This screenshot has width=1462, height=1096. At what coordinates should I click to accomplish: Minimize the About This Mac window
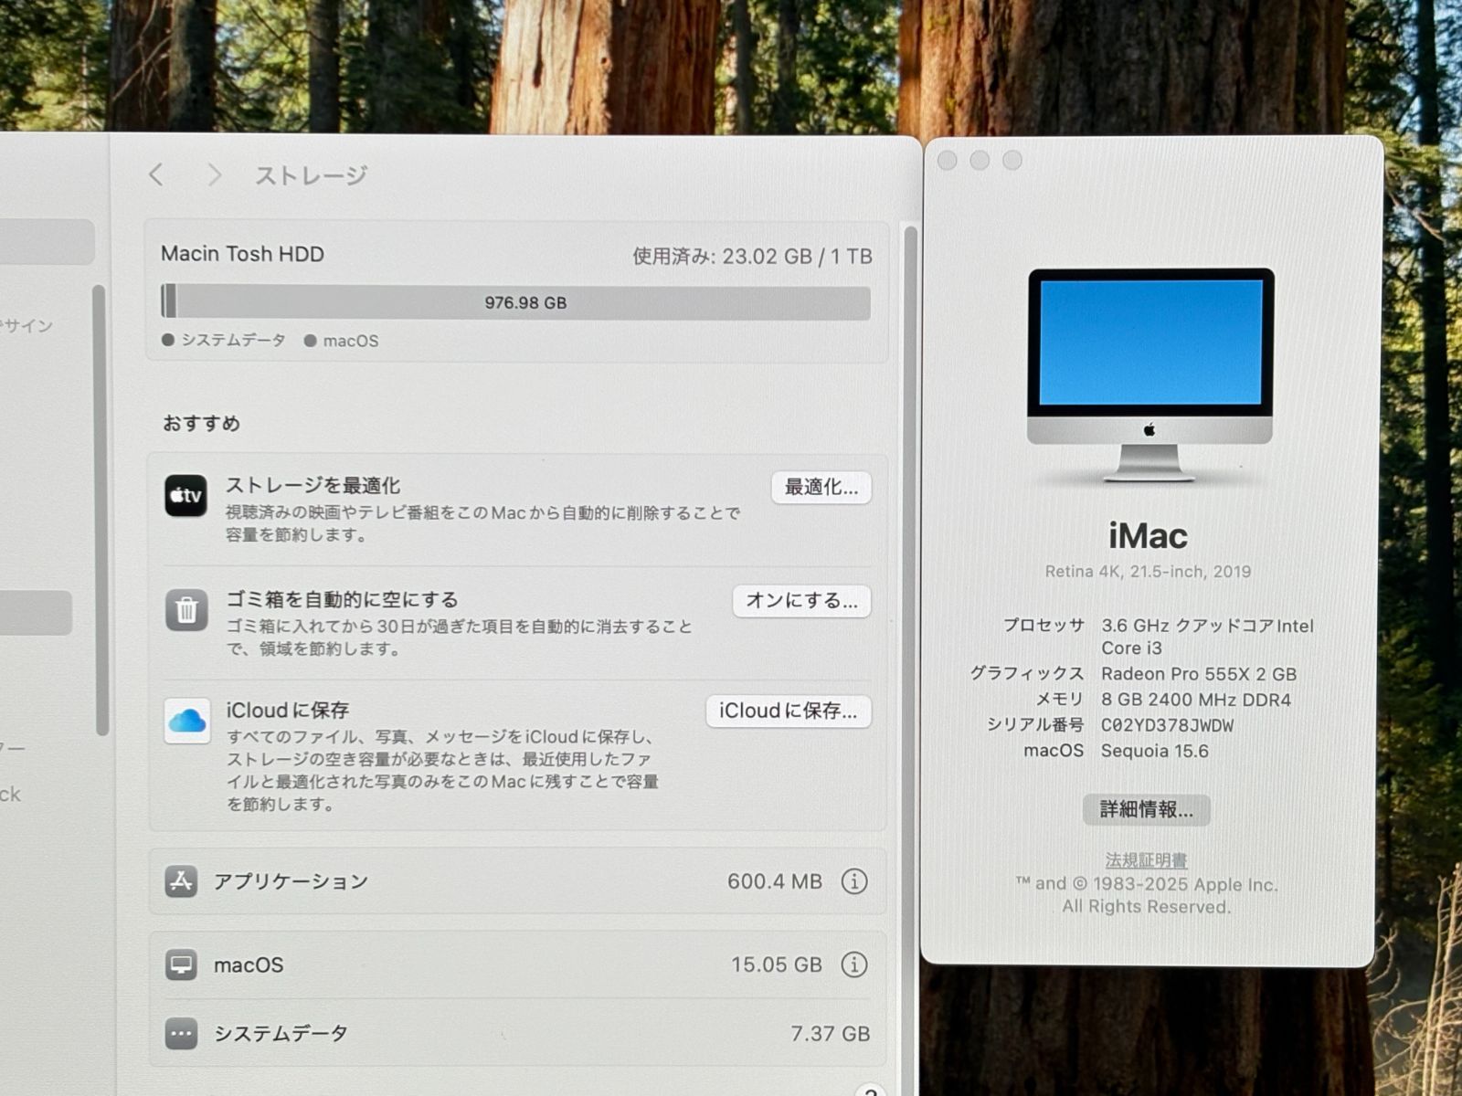click(980, 161)
